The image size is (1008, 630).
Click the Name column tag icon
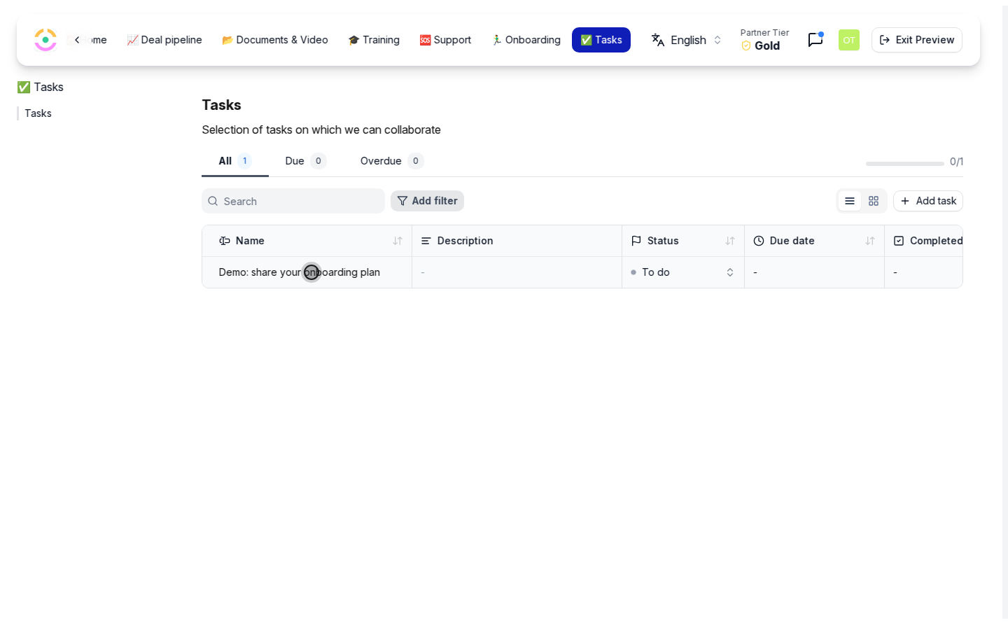click(x=225, y=241)
